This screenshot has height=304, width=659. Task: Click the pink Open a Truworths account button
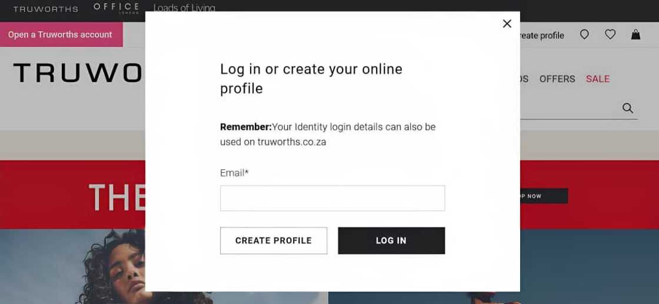[x=61, y=35]
